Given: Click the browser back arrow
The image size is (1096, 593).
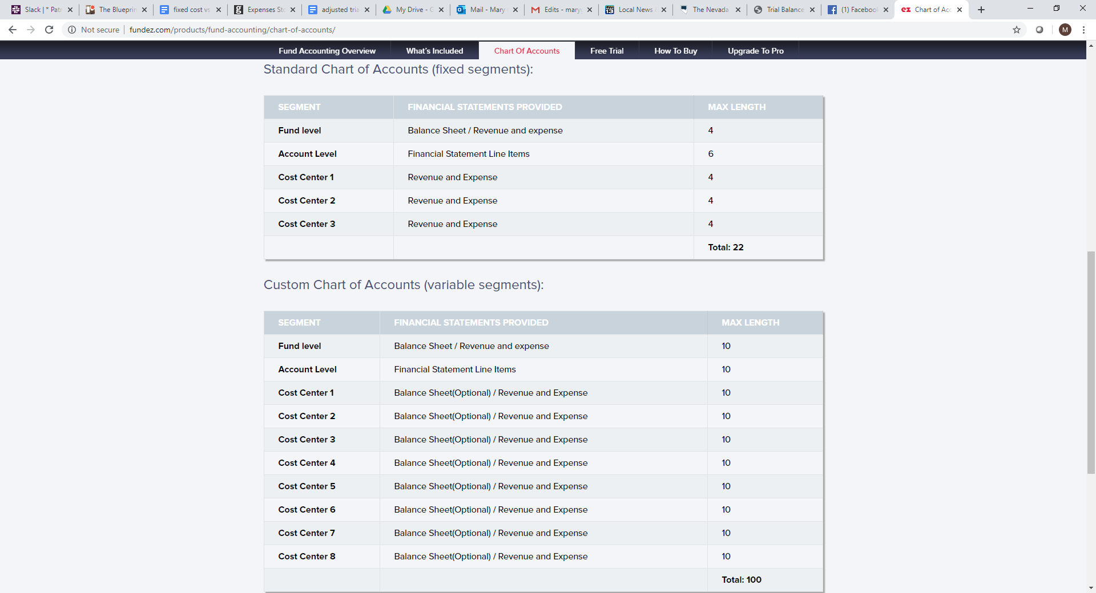Looking at the screenshot, I should pos(13,30).
